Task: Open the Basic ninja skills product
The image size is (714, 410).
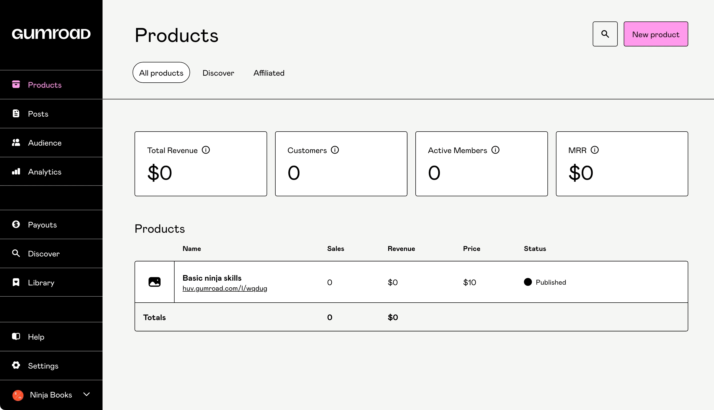Action: (x=212, y=278)
